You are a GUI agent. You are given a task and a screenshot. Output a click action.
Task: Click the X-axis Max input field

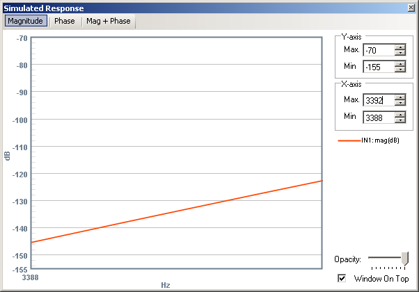coord(379,100)
